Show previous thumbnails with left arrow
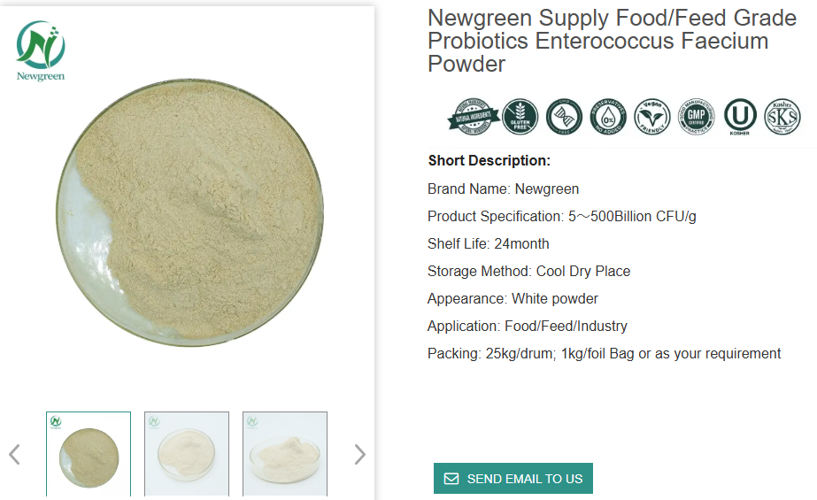Image resolution: width=817 pixels, height=500 pixels. (14, 455)
